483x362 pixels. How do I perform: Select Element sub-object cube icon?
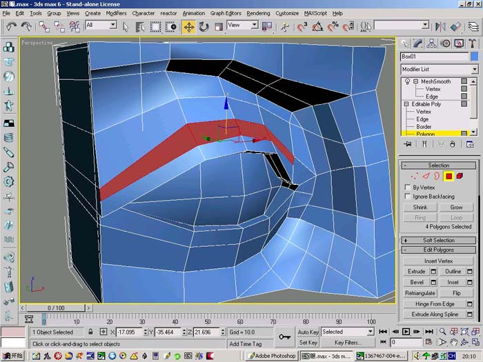click(x=460, y=176)
